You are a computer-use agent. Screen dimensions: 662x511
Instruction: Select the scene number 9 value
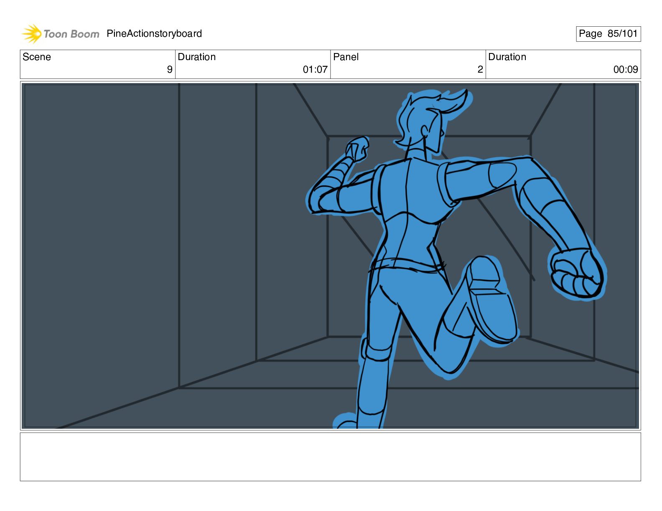tap(169, 70)
